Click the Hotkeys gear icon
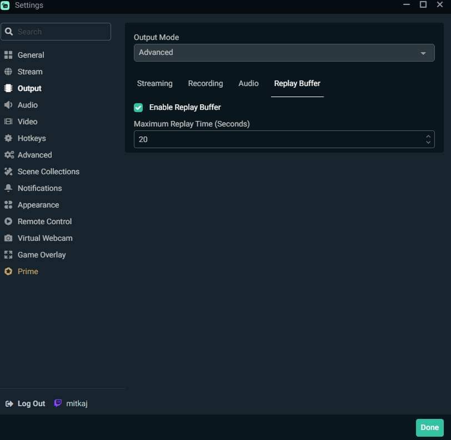Viewport: 451px width, 440px height. [8, 138]
